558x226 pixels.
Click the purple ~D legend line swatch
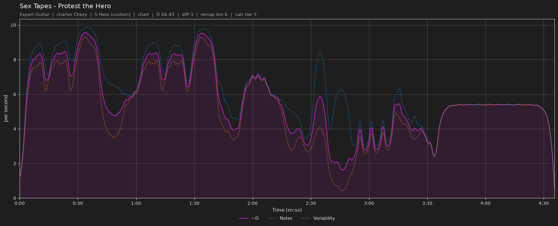point(244,218)
